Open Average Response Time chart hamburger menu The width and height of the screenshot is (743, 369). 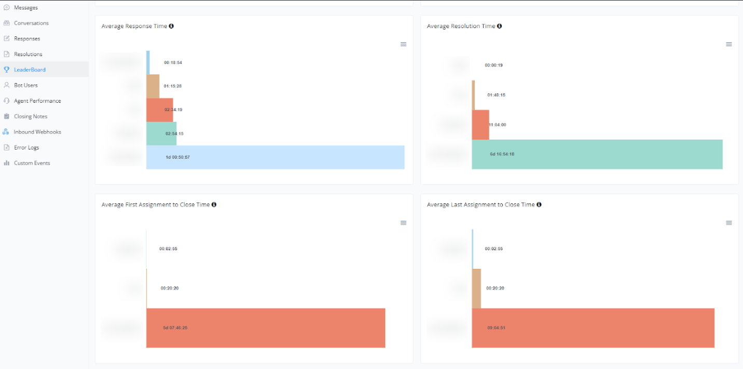pos(403,45)
